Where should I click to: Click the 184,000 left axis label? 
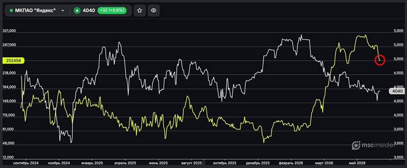(x=9, y=87)
